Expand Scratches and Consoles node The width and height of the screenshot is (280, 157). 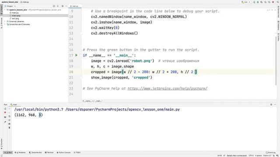coord(5,24)
